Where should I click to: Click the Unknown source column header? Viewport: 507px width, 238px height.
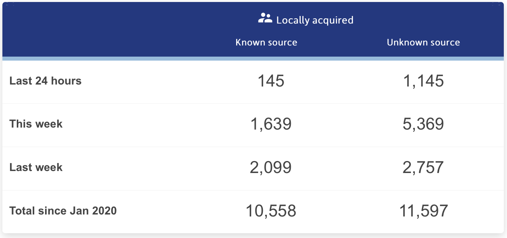(x=423, y=42)
